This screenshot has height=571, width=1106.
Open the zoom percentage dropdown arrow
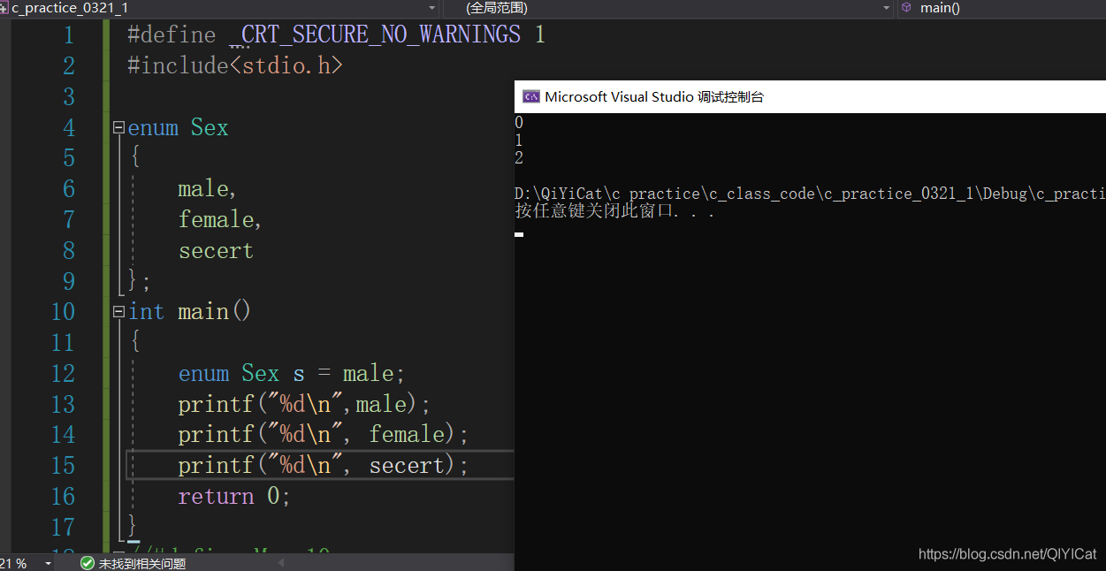click(47, 563)
